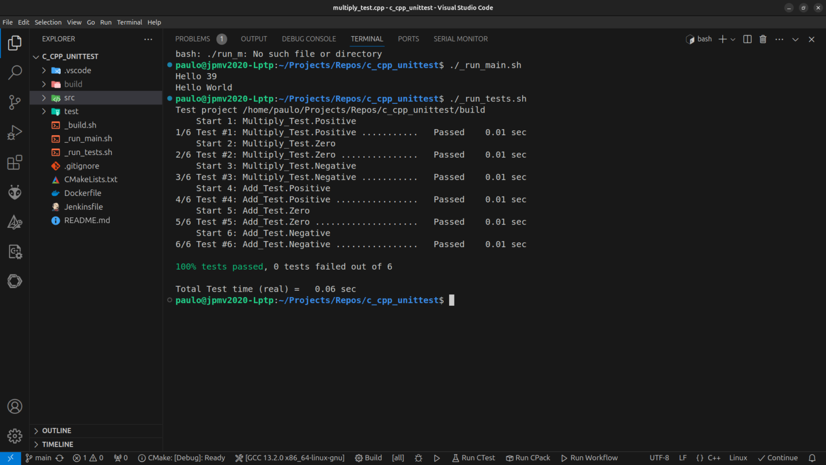Open the Manage gear icon

click(x=15, y=436)
